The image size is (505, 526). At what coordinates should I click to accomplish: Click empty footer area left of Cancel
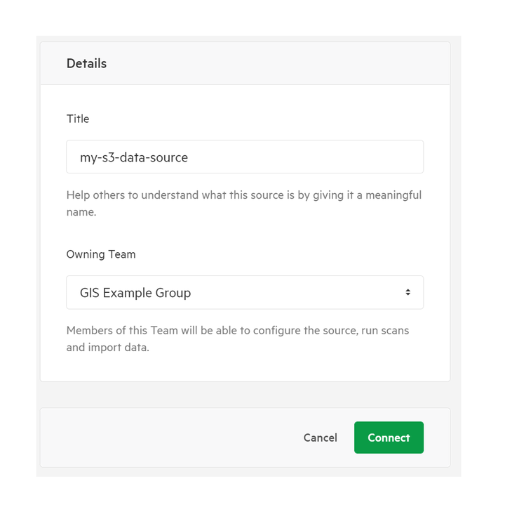point(168,438)
